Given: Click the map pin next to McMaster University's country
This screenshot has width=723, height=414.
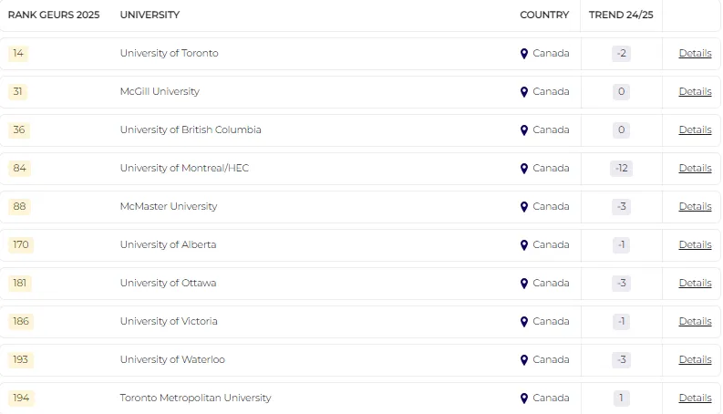Looking at the screenshot, I should [524, 207].
